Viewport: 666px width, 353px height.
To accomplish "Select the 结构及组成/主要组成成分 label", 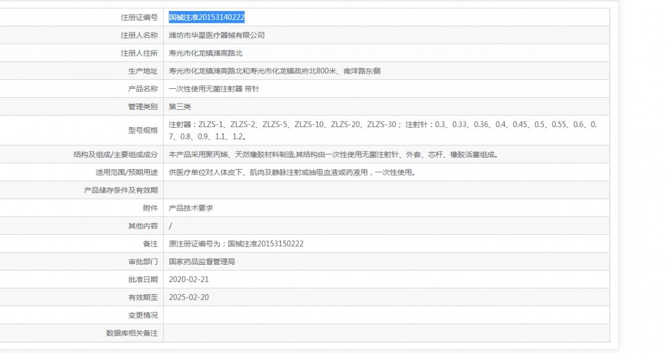I will click(115, 155).
